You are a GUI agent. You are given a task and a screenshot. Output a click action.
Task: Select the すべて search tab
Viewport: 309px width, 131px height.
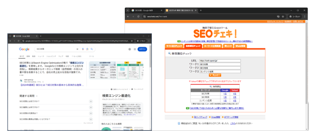tap(22, 56)
